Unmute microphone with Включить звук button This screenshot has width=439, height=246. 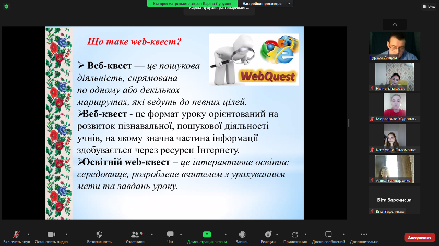(16, 235)
